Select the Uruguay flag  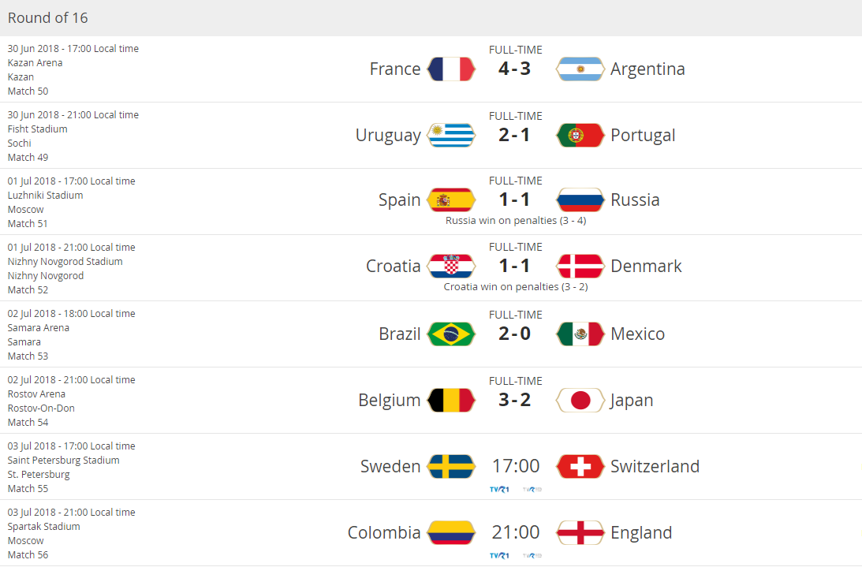coord(451,136)
